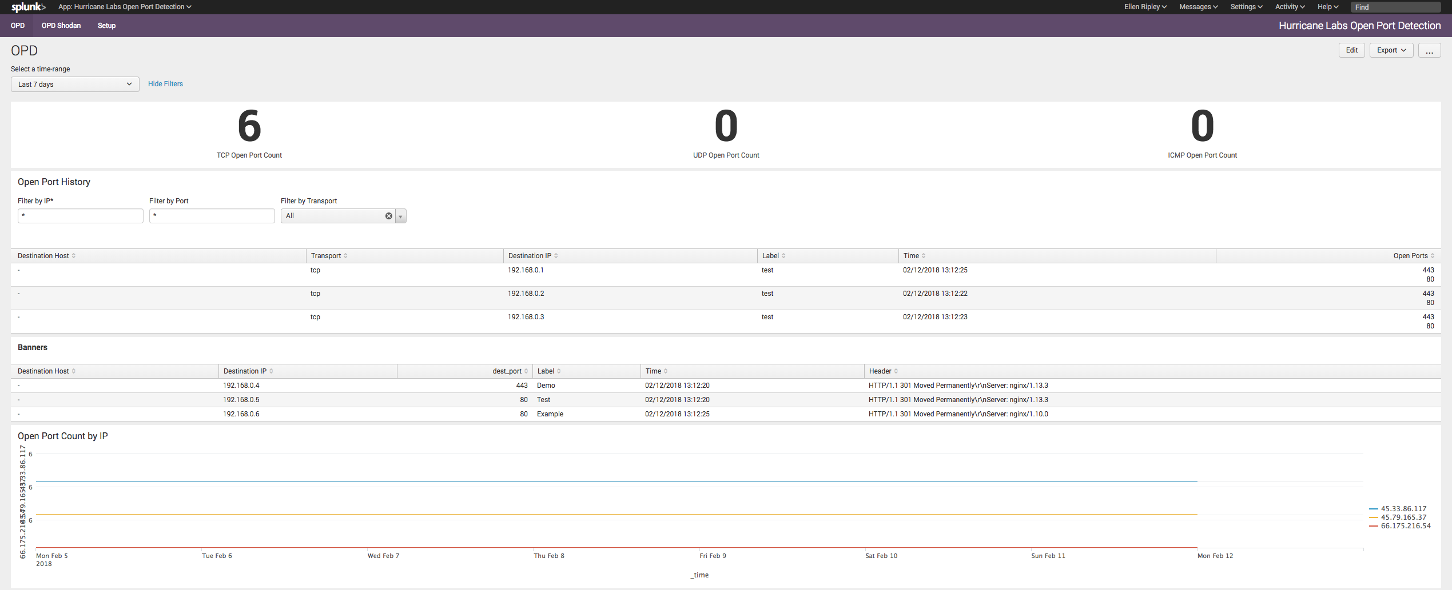
Task: Open the Export dropdown
Action: [1391, 50]
